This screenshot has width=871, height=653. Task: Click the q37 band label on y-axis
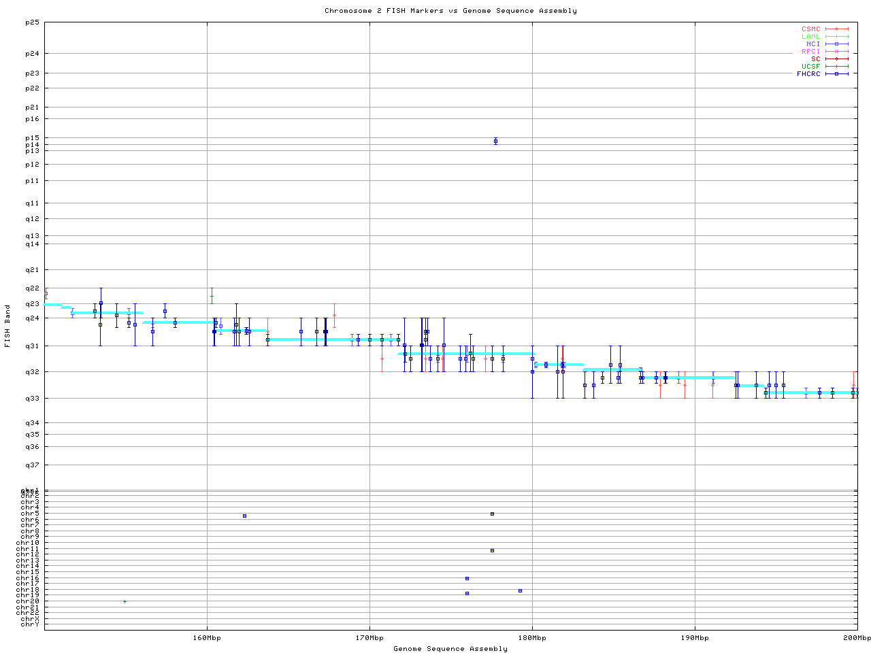[x=32, y=465]
